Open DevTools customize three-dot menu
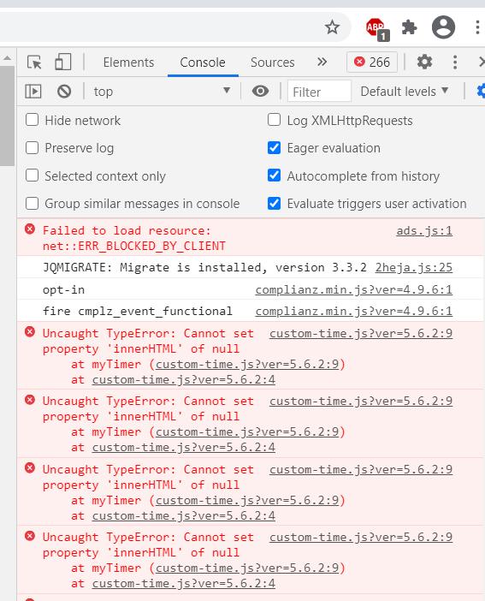The height and width of the screenshot is (601, 485). [455, 62]
